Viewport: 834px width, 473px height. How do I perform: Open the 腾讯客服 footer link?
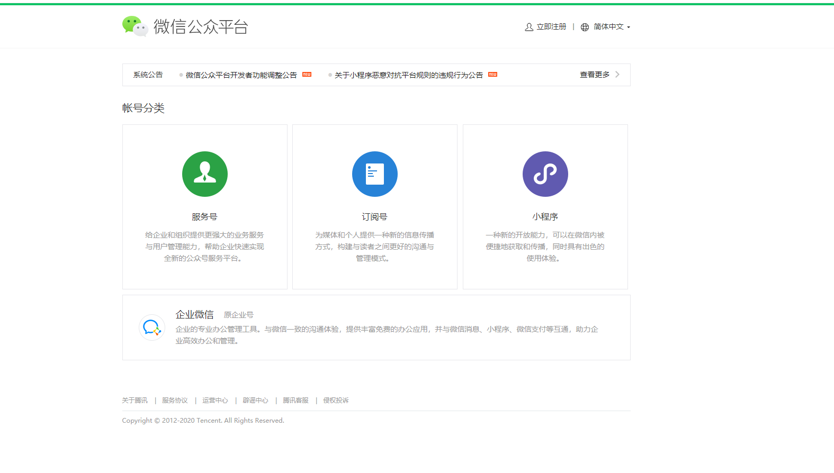(x=296, y=401)
